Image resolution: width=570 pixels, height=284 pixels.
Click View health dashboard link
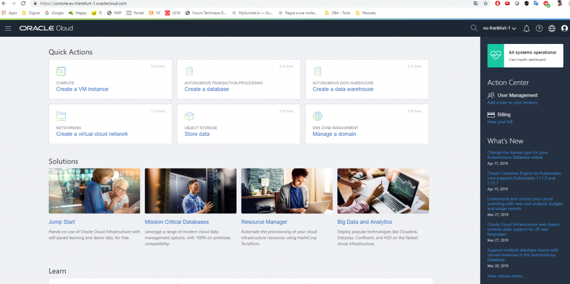click(x=527, y=60)
